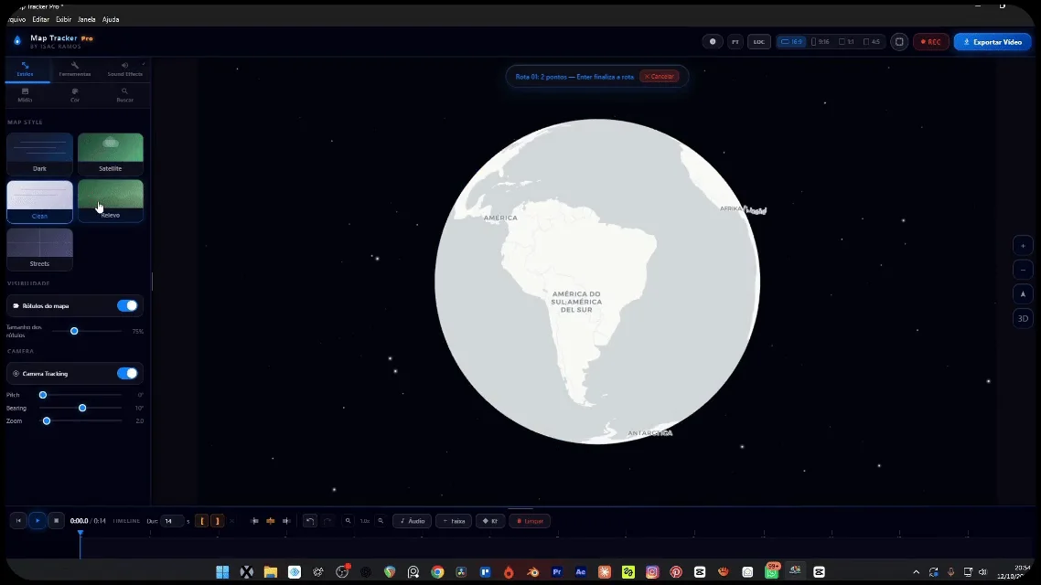The width and height of the screenshot is (1041, 585).
Task: Undo the last action
Action: (310, 521)
